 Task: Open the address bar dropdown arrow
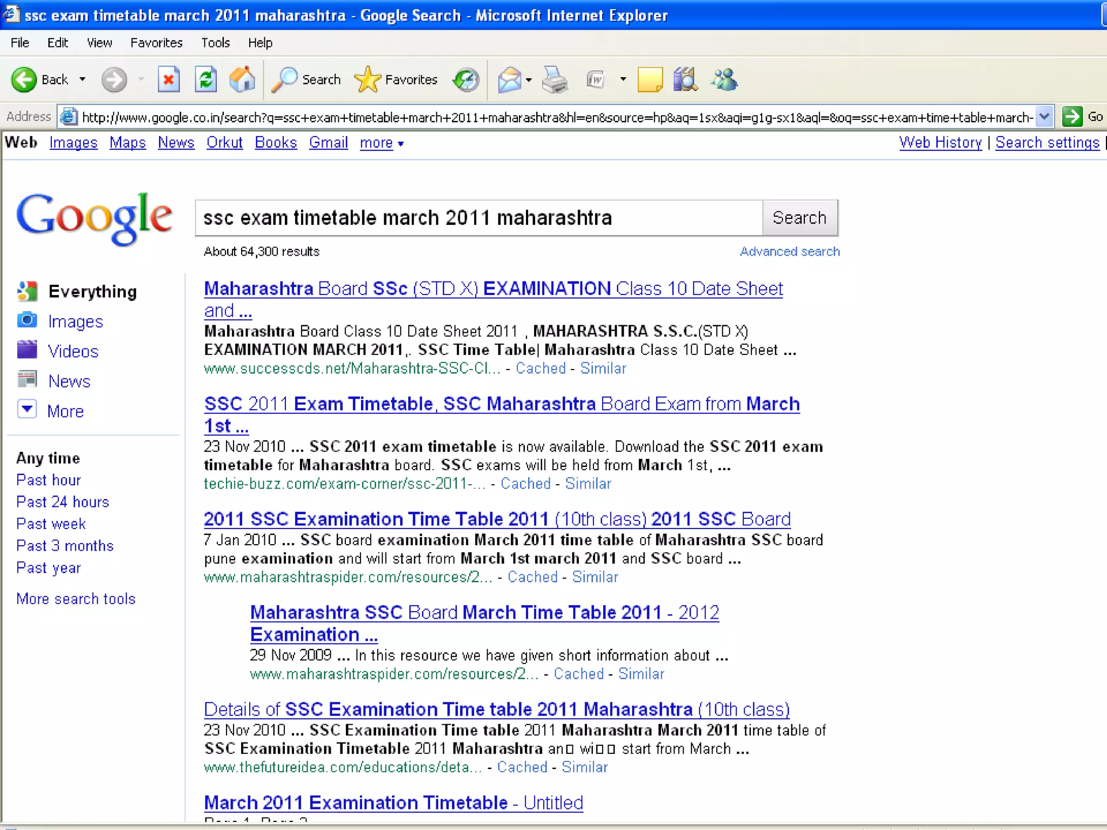pyautogui.click(x=1044, y=117)
